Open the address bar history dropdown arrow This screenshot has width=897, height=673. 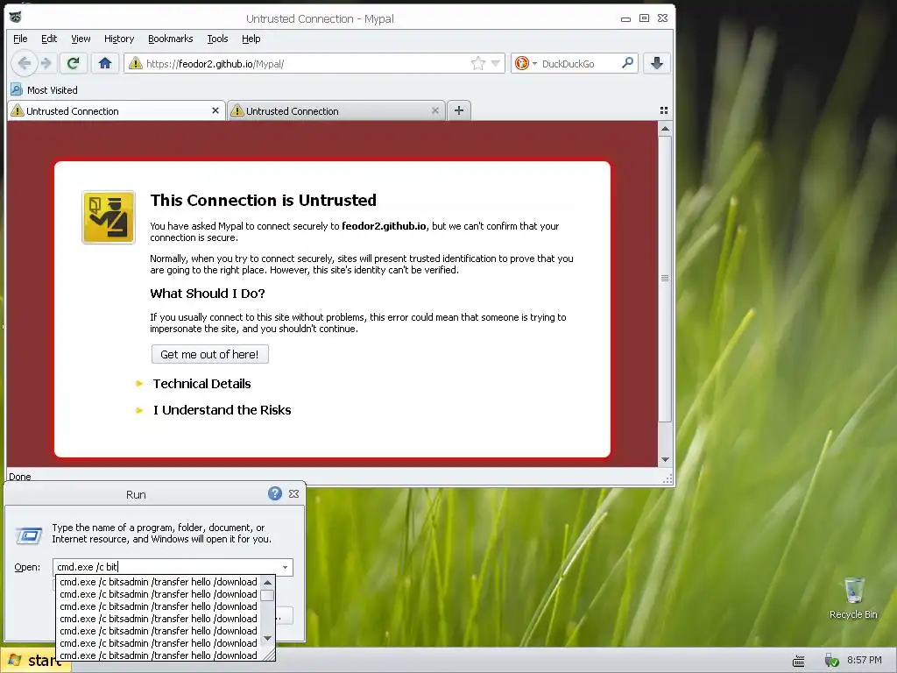(496, 63)
